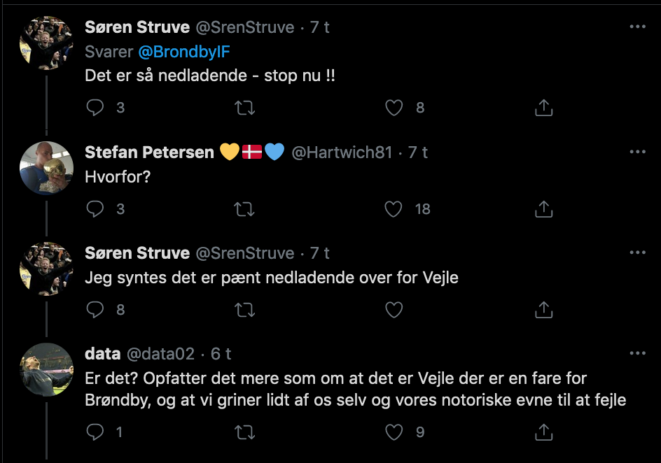The width and height of the screenshot is (661, 463).
Task: Open Stefan Petersen's profile picture
Action: (46, 168)
